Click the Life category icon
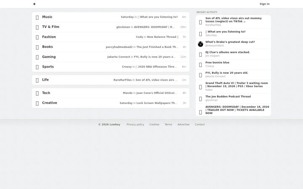The height and width of the screenshot is (189, 303). pos(37,80)
